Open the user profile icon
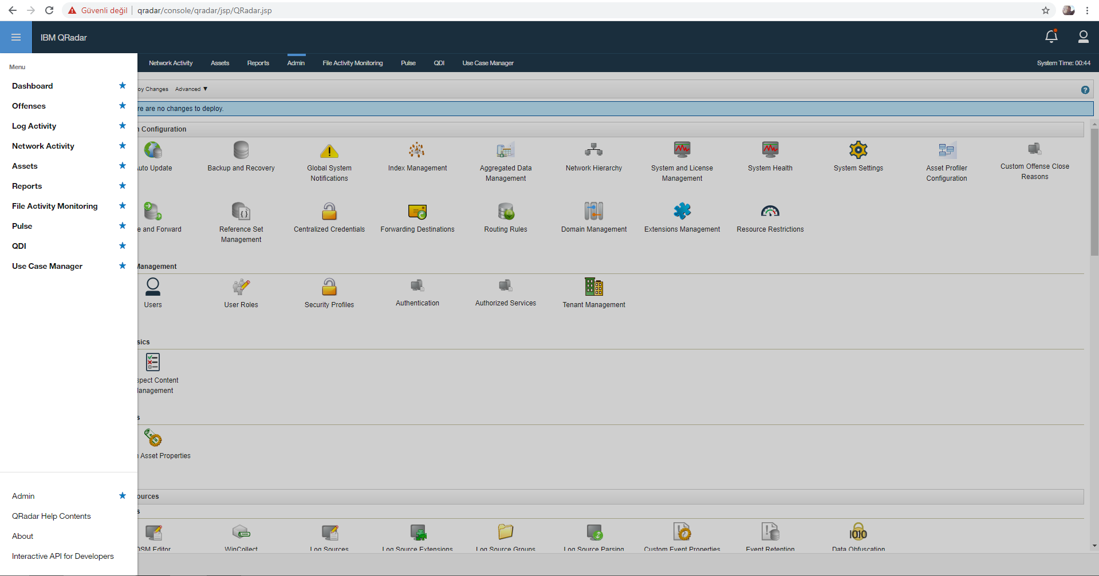The image size is (1099, 576). (x=1083, y=37)
